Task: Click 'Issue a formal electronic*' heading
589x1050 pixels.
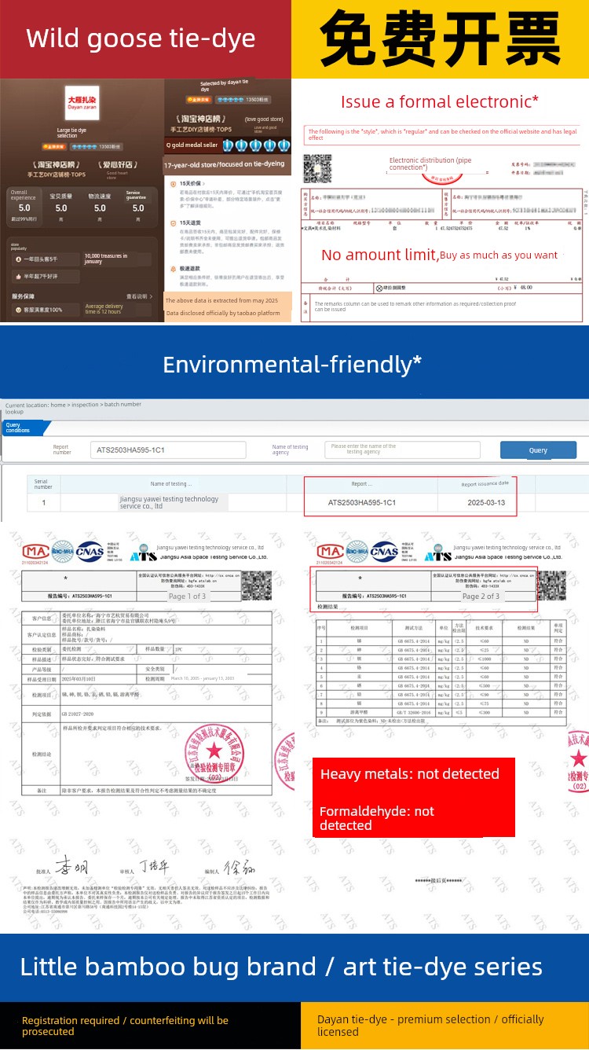Action: point(440,101)
